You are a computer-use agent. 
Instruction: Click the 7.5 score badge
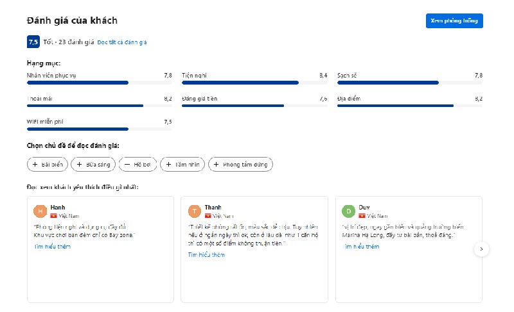(33, 42)
